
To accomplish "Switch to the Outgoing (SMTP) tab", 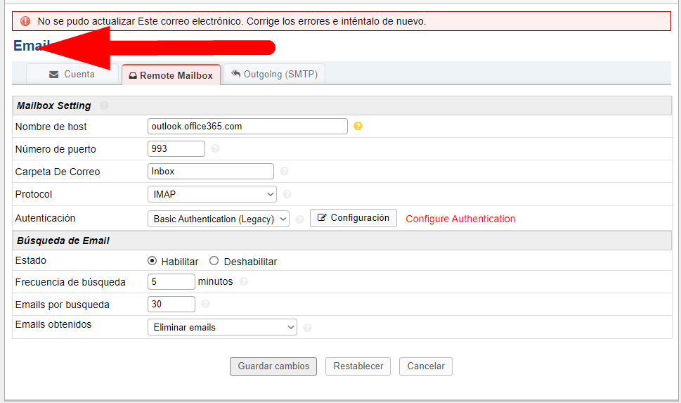I will [x=274, y=75].
